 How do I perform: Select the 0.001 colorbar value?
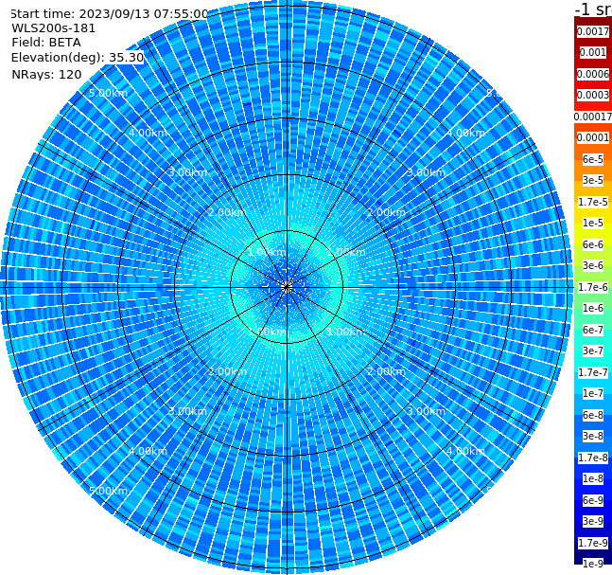(x=593, y=52)
